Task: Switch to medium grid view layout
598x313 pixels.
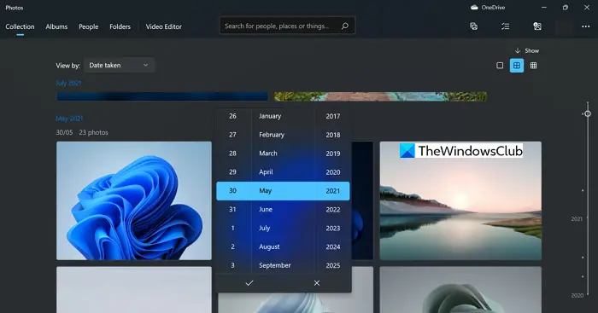Action: pos(516,66)
